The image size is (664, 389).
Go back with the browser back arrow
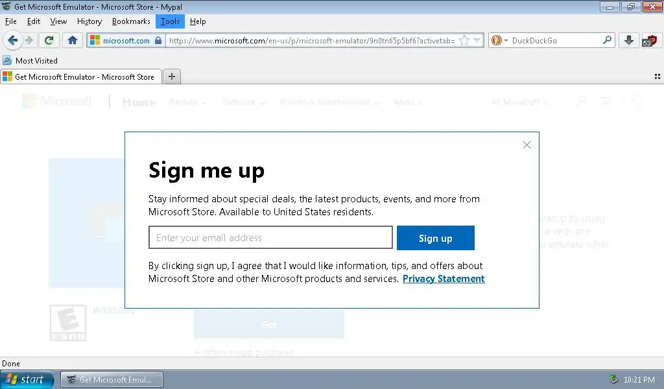[x=13, y=41]
